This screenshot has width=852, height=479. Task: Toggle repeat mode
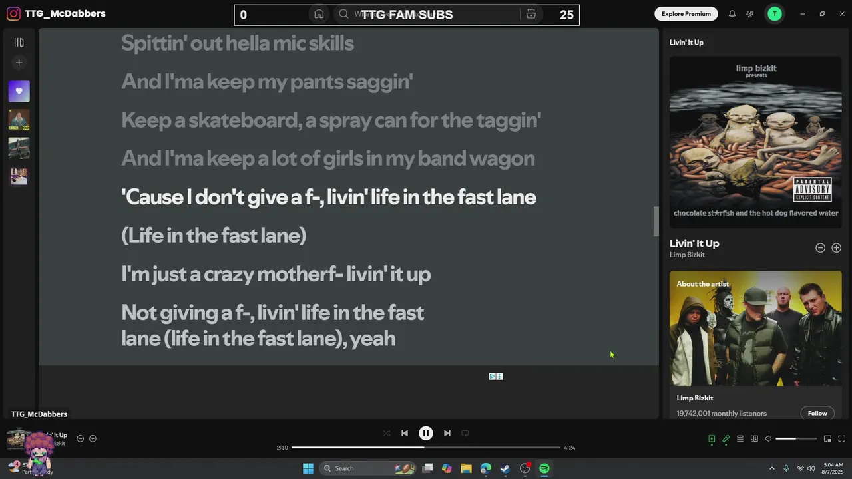pyautogui.click(x=465, y=433)
